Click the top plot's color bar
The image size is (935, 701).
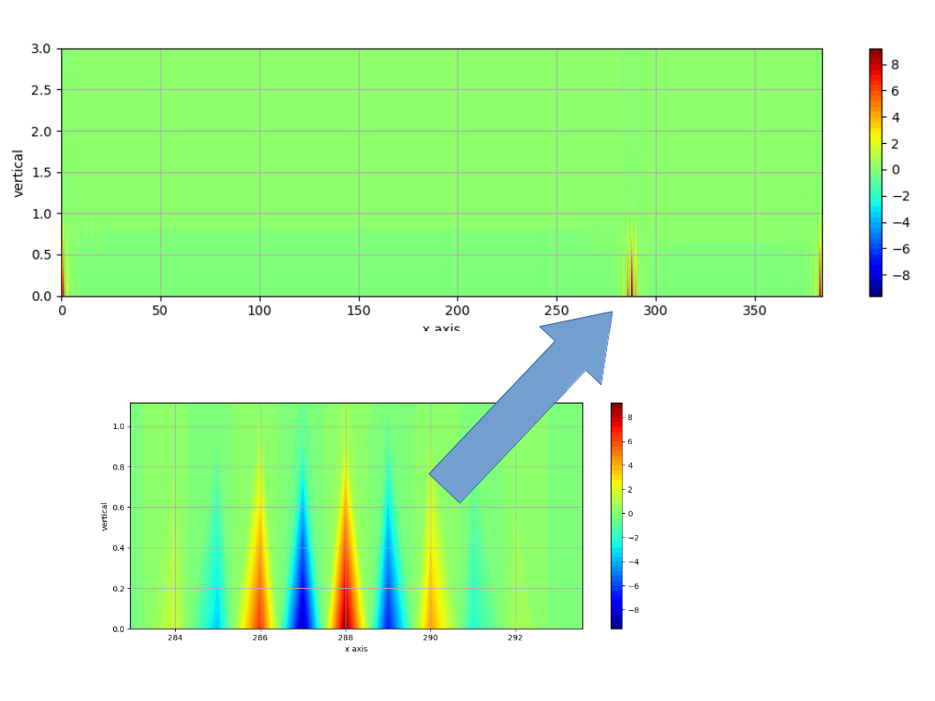[x=875, y=172]
